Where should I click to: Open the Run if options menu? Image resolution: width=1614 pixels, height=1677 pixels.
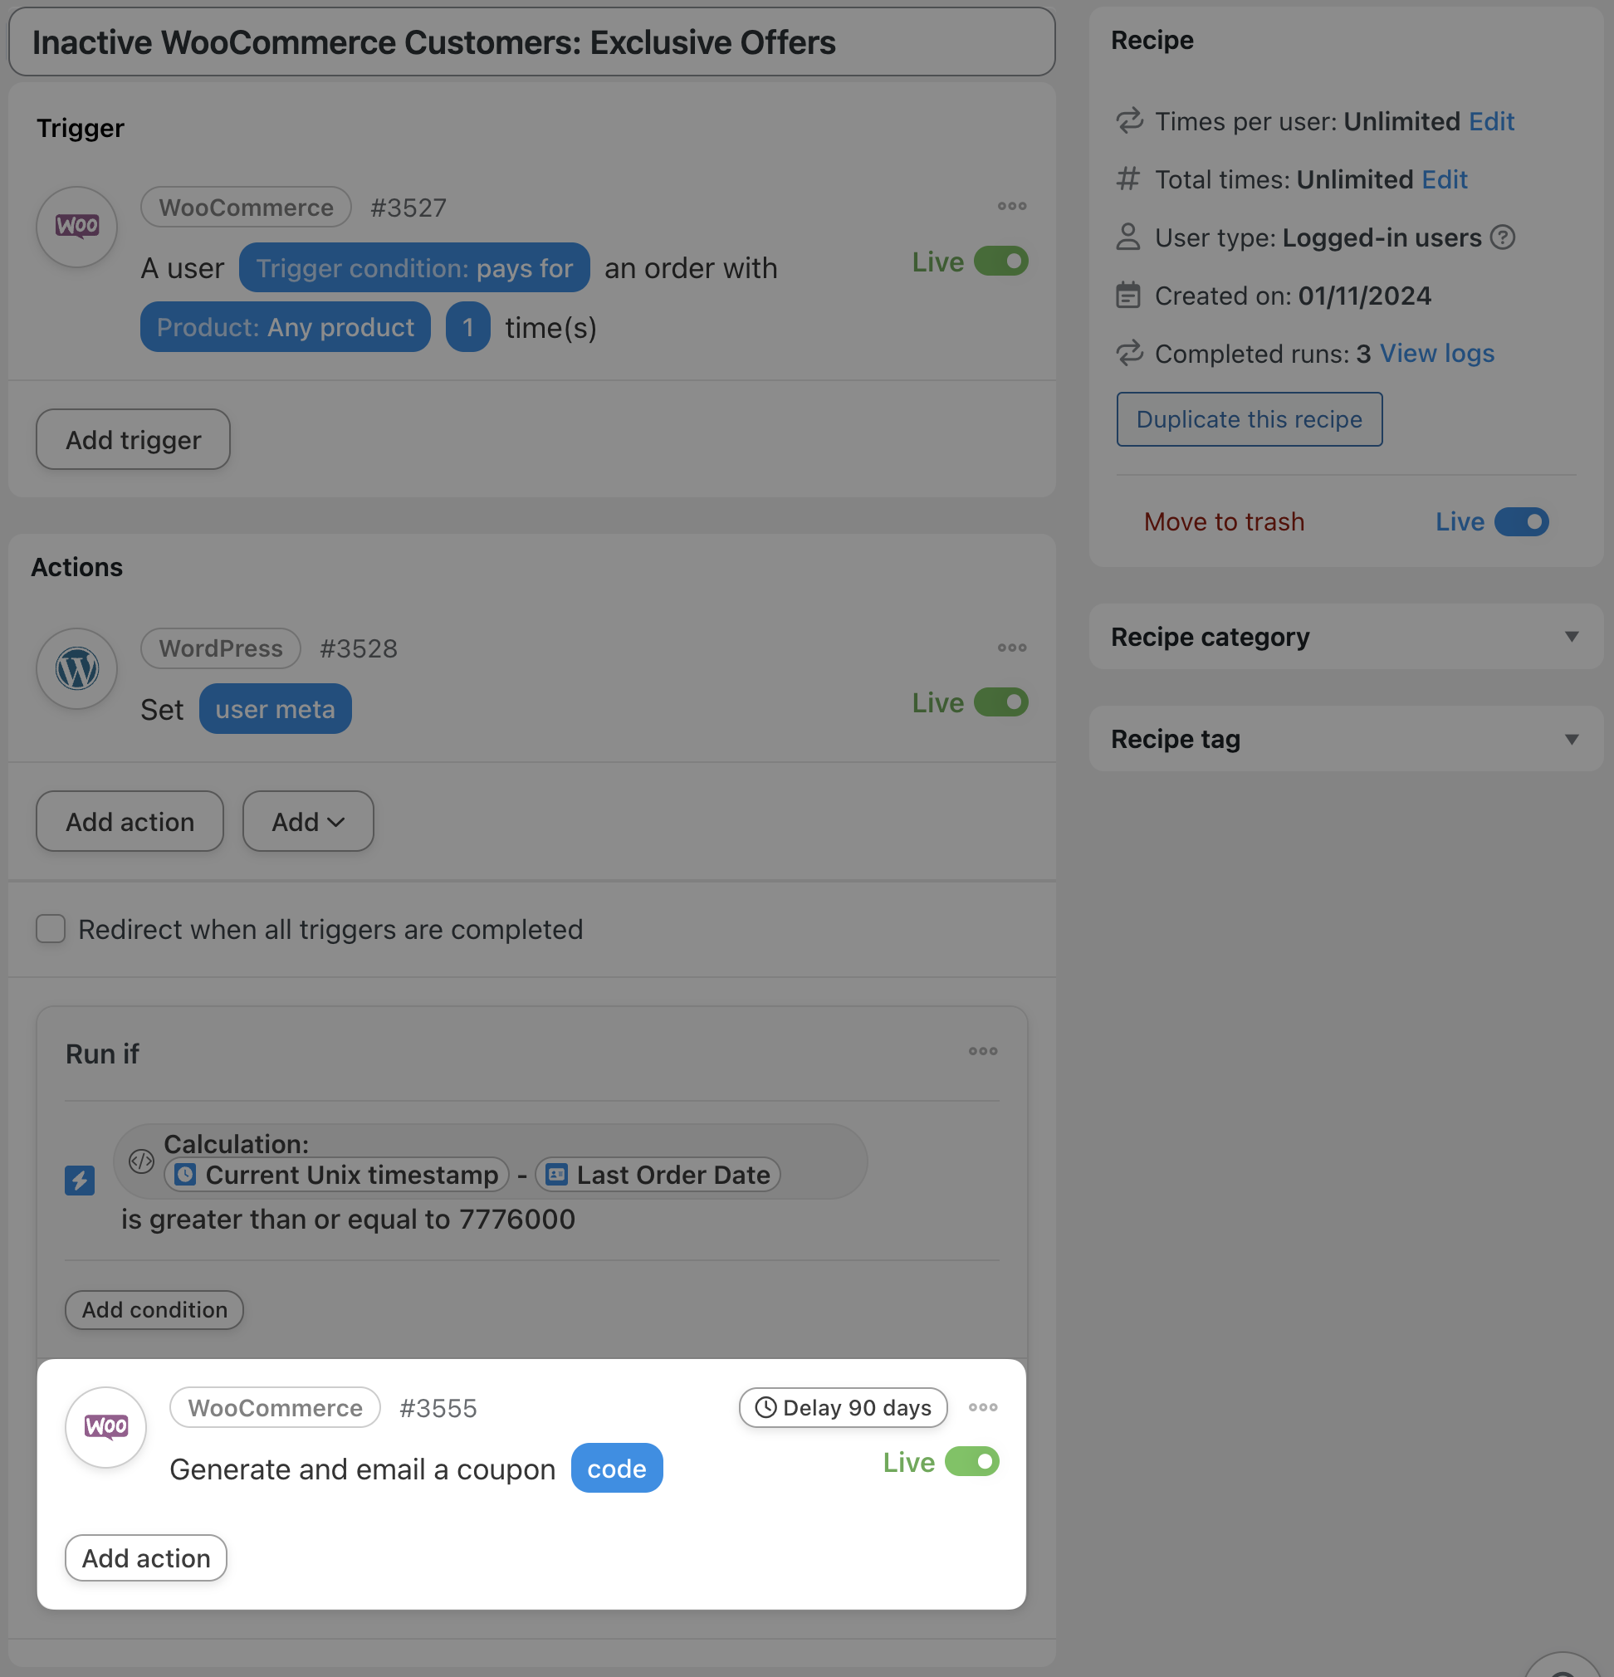click(982, 1051)
